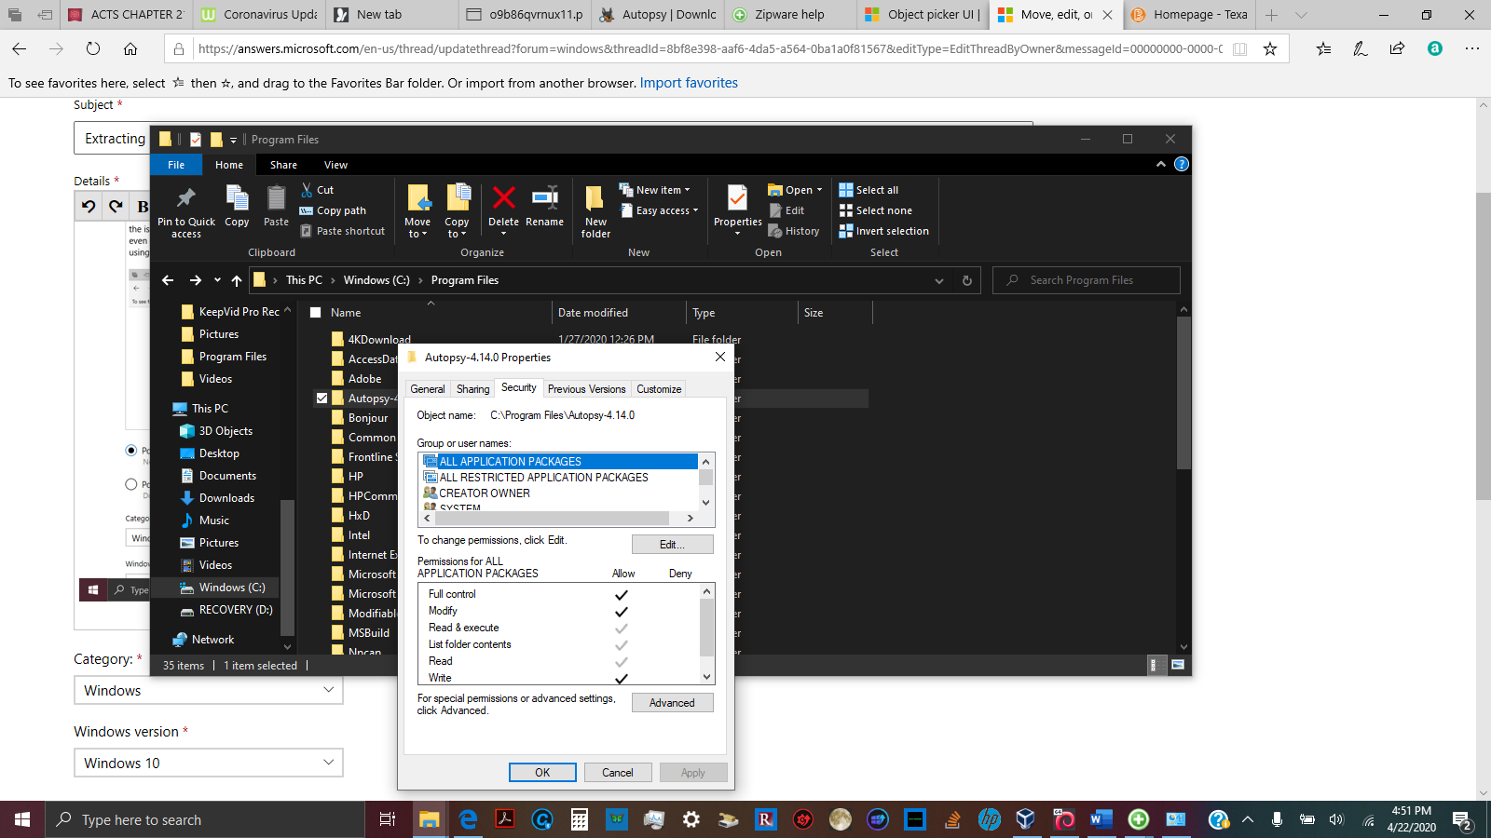The image size is (1491, 838).
Task: Go up one folder level arrow
Action: point(237,280)
